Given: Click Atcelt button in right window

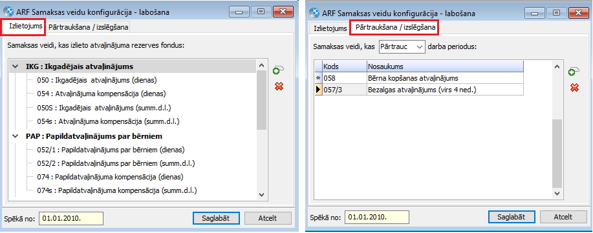Looking at the screenshot, I should click(x=563, y=217).
